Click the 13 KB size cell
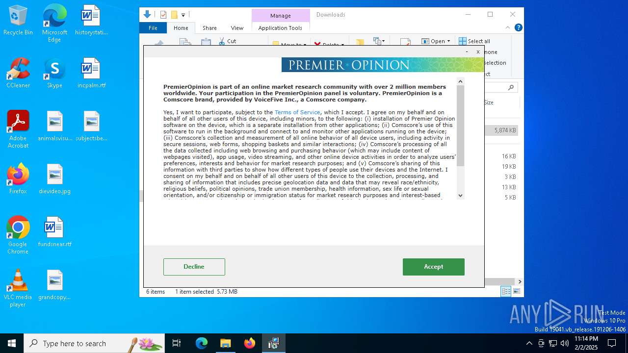Image resolution: width=628 pixels, height=353 pixels. 509,187
